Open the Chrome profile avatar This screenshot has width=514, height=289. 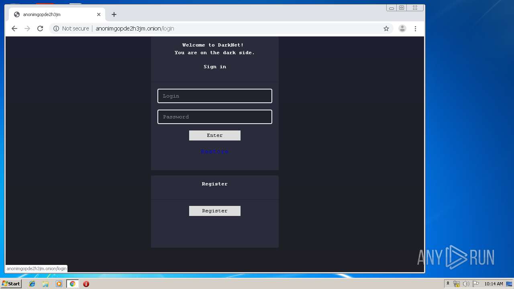pyautogui.click(x=402, y=28)
